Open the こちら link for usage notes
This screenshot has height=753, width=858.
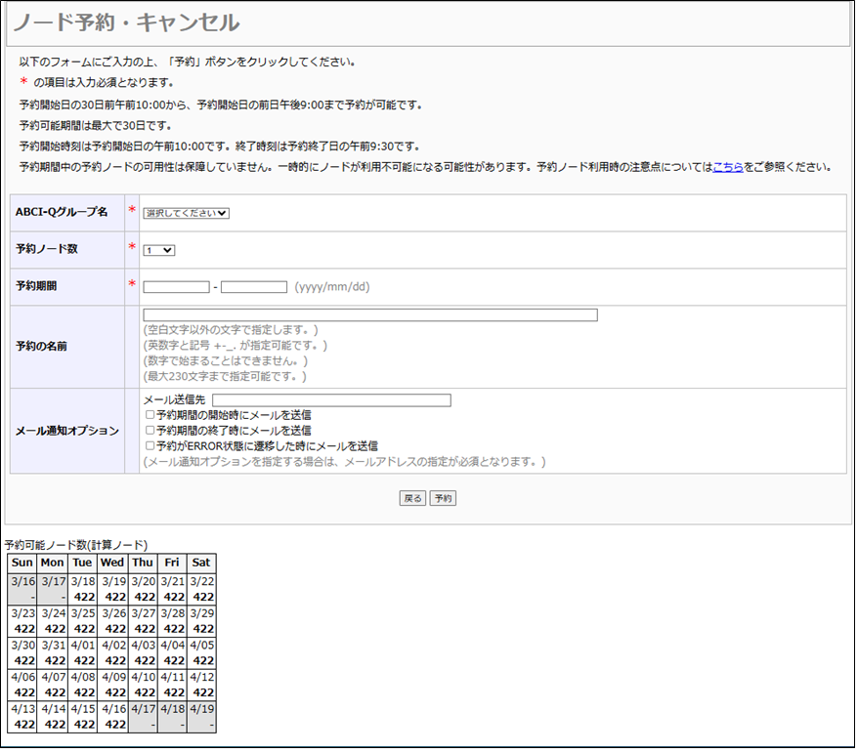point(728,167)
